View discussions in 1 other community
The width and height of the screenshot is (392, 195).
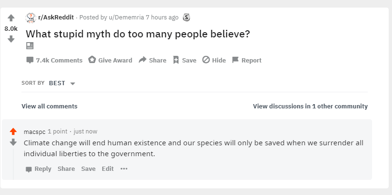point(310,106)
